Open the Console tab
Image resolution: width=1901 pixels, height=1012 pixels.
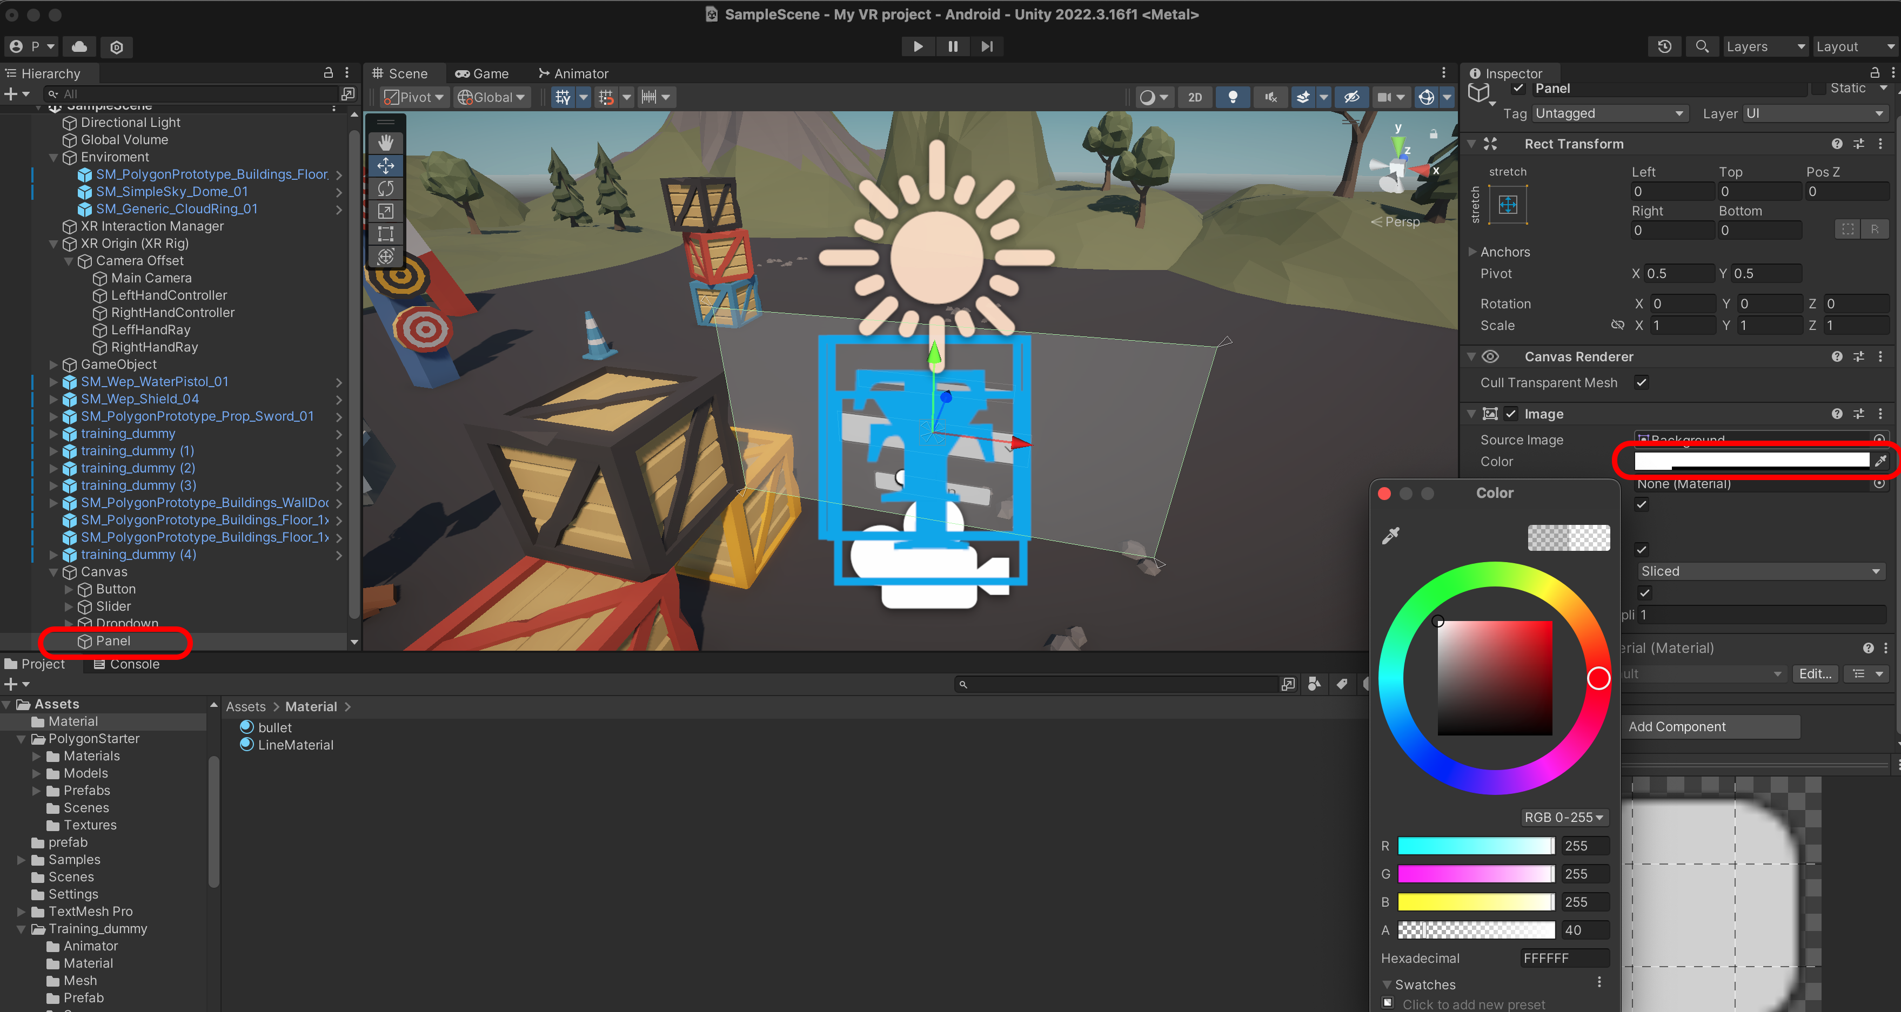point(126,664)
